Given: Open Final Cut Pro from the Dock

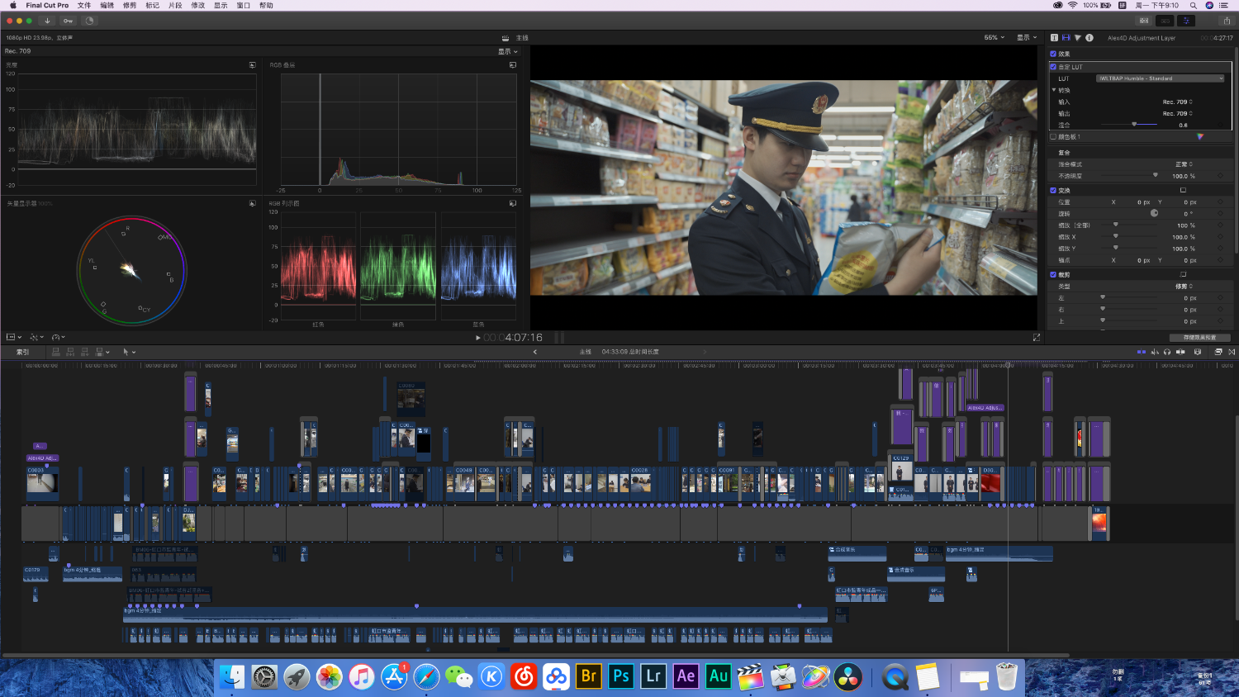Looking at the screenshot, I should (x=750, y=677).
